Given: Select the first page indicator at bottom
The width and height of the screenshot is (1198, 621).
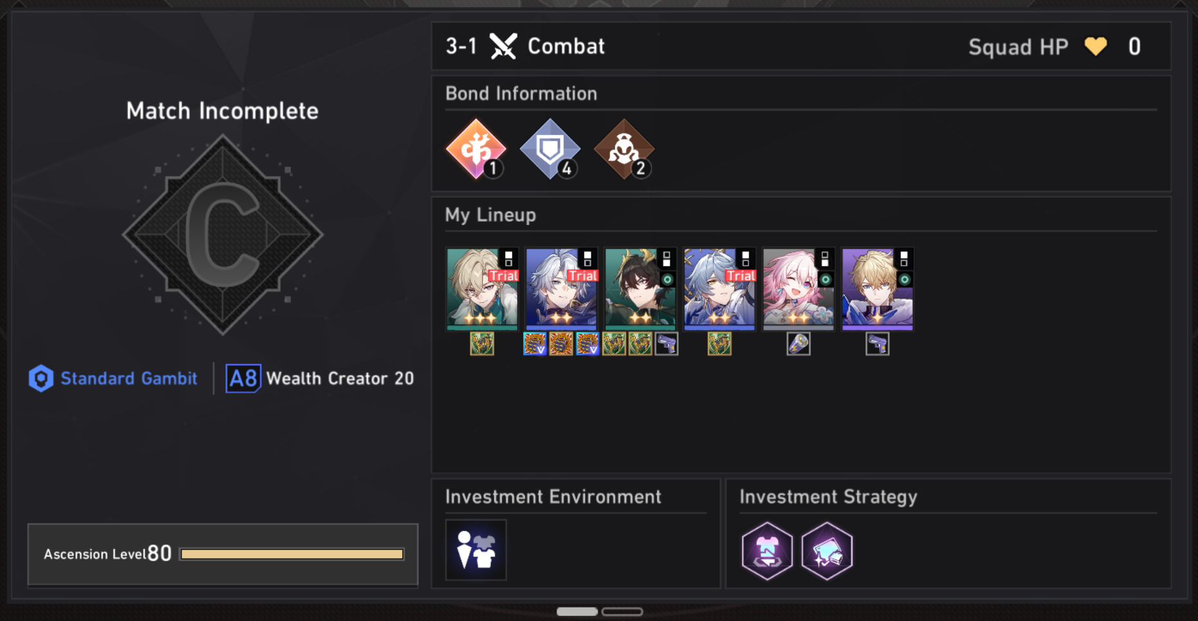Looking at the screenshot, I should coord(577,611).
